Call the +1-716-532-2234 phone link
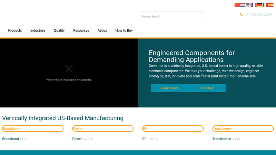The width and height of the screenshot is (276, 155). [x=259, y=14]
